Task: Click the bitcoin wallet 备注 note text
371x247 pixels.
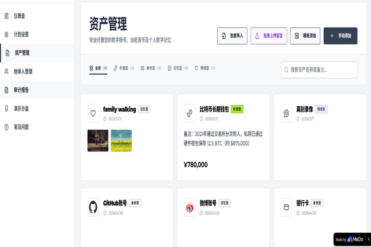Action: click(223, 139)
